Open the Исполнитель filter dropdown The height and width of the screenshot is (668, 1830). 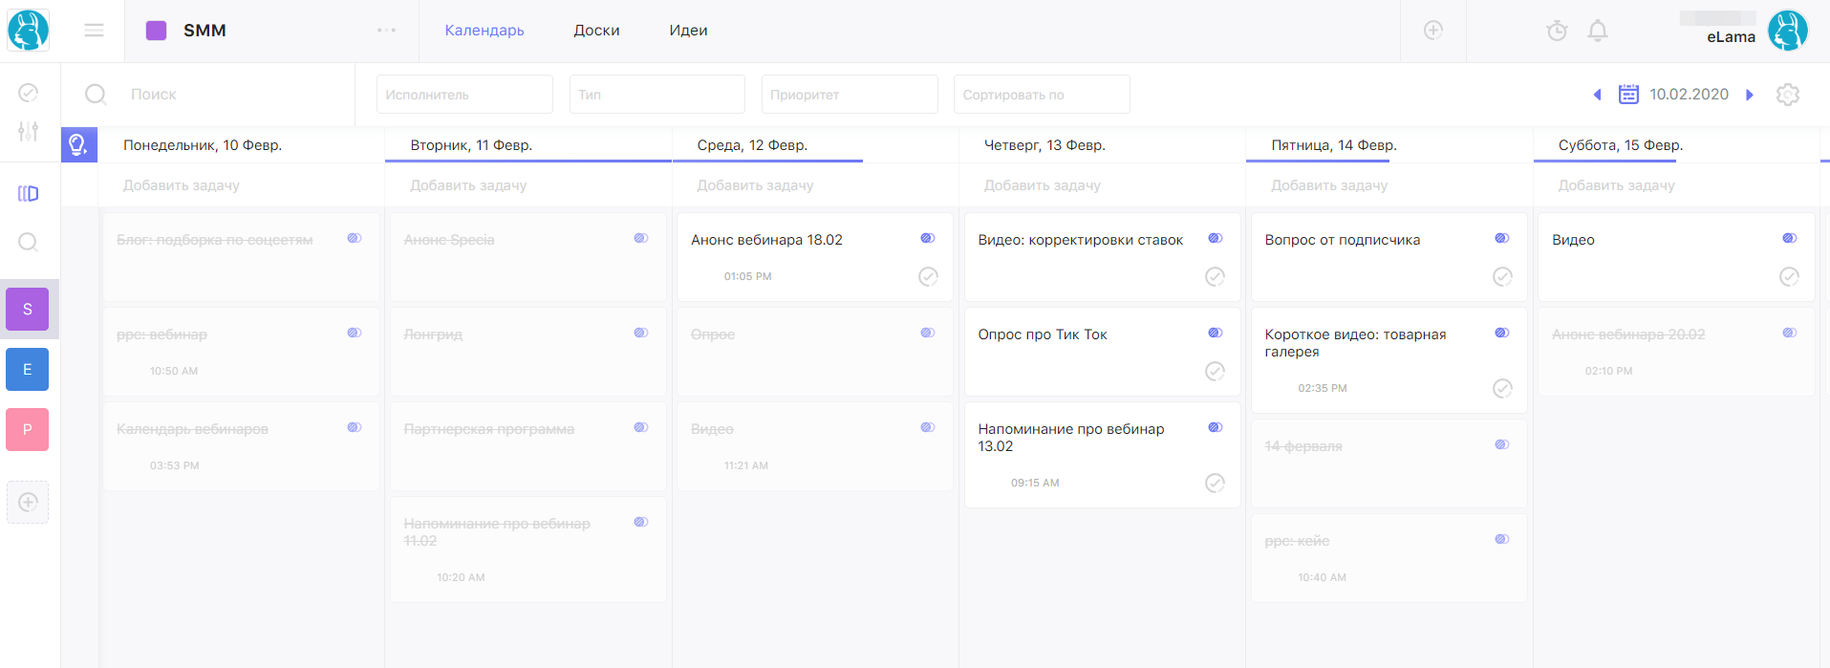464,95
